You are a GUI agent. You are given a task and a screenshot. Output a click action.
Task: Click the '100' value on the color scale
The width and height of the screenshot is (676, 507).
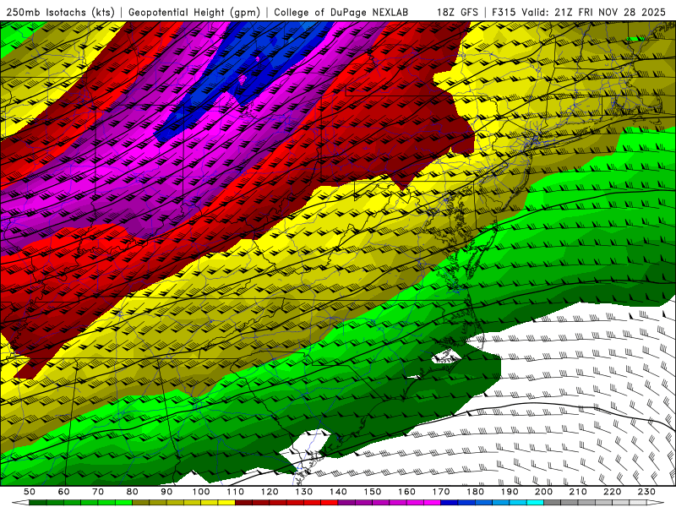coord(201,492)
